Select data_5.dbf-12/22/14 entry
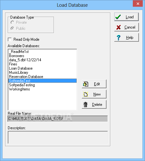Viewport: 145px width, 161px height. [42, 60]
